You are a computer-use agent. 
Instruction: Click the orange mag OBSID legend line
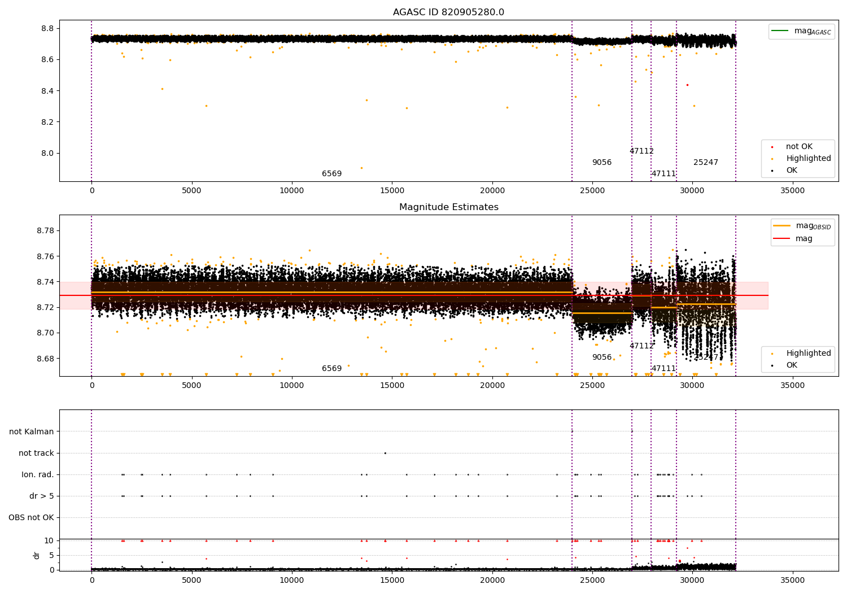(x=781, y=226)
